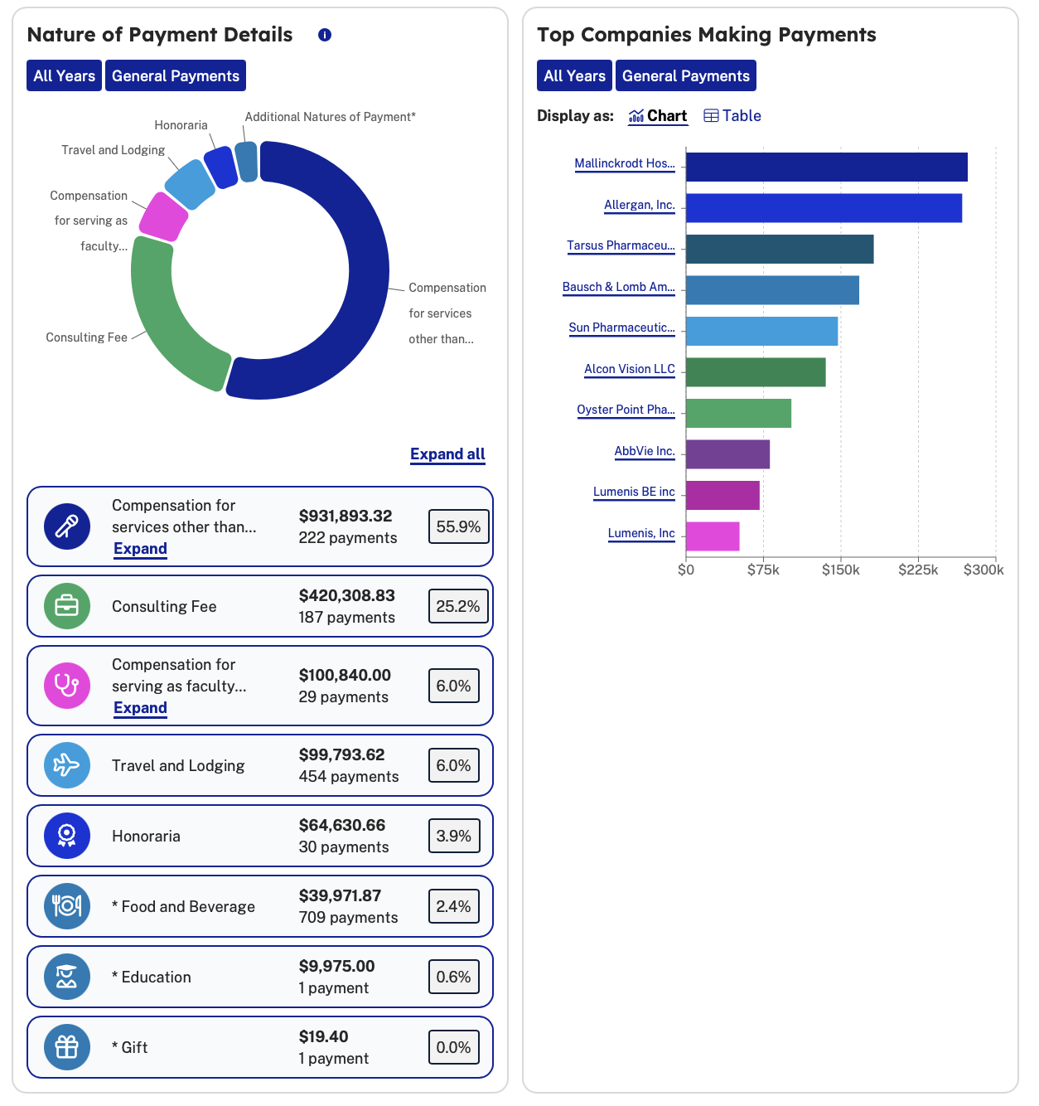Click the 2.4% badge for Food and Beverage
This screenshot has height=1106, width=1039.
[454, 906]
